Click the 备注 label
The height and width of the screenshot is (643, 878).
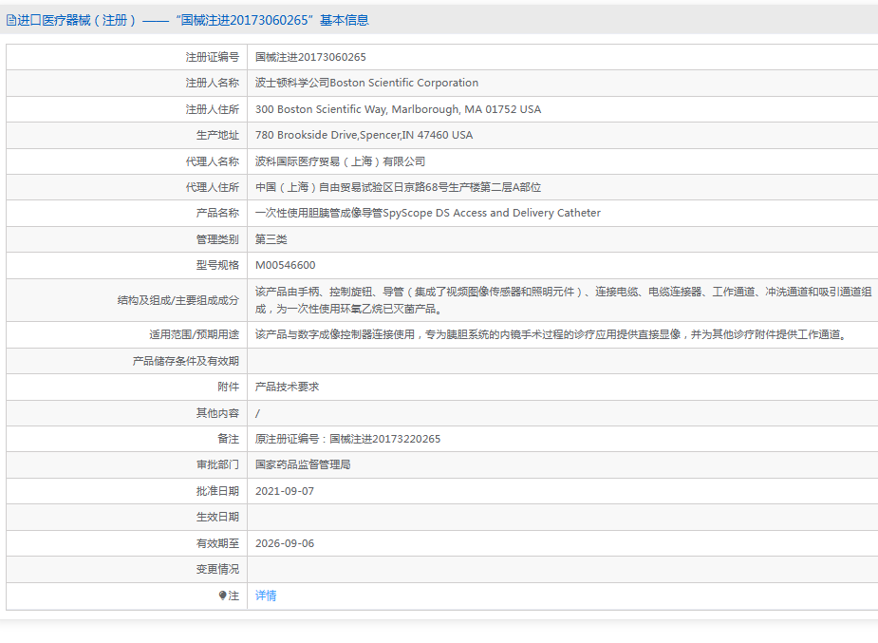tap(228, 439)
